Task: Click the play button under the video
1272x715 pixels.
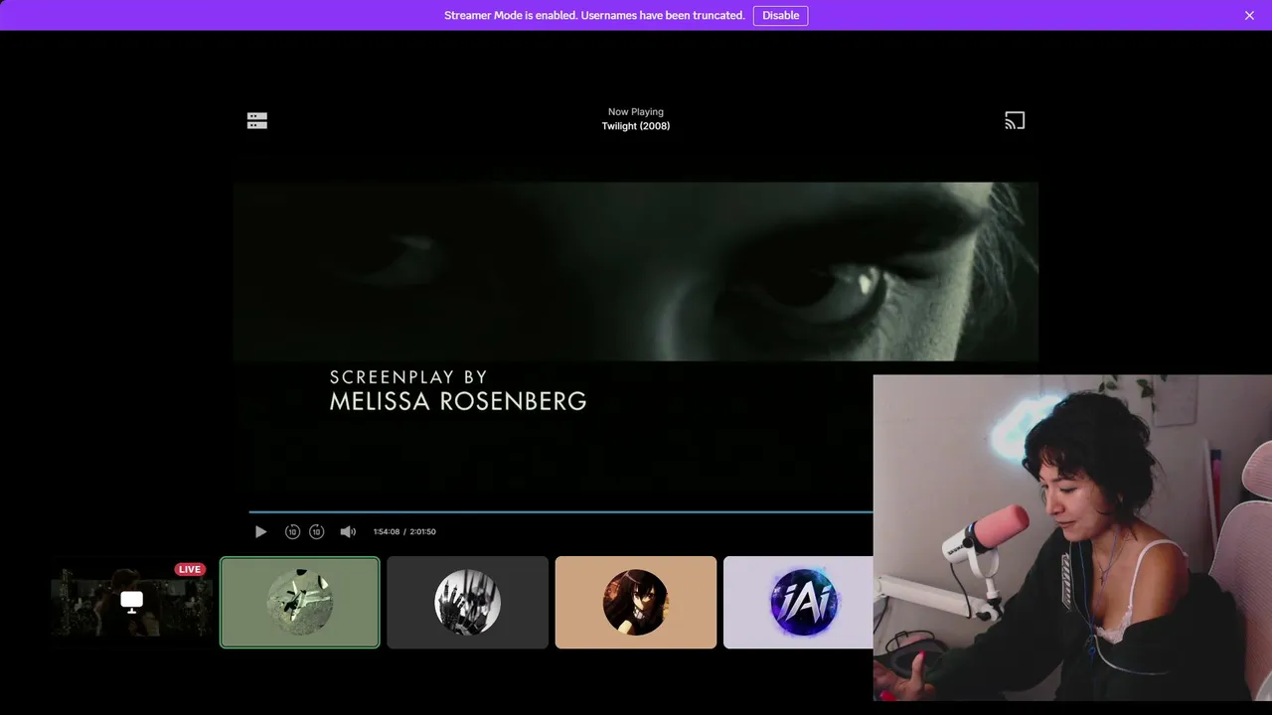Action: (x=260, y=531)
